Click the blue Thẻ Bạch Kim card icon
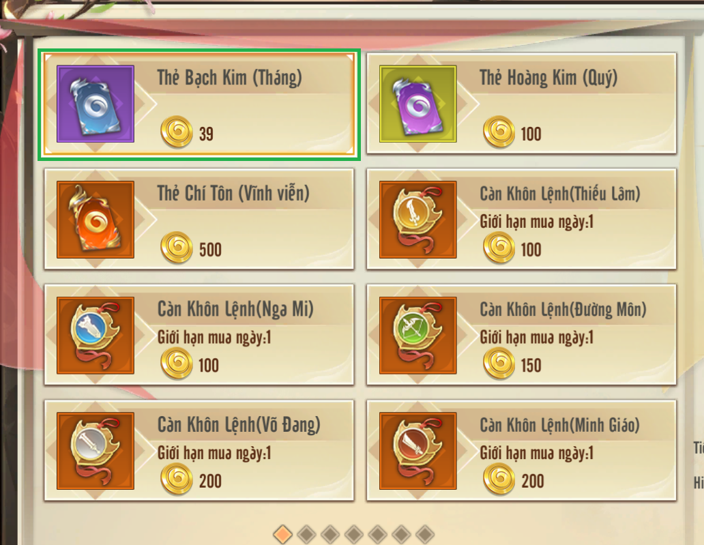Viewport: 704px width, 545px height. point(96,104)
